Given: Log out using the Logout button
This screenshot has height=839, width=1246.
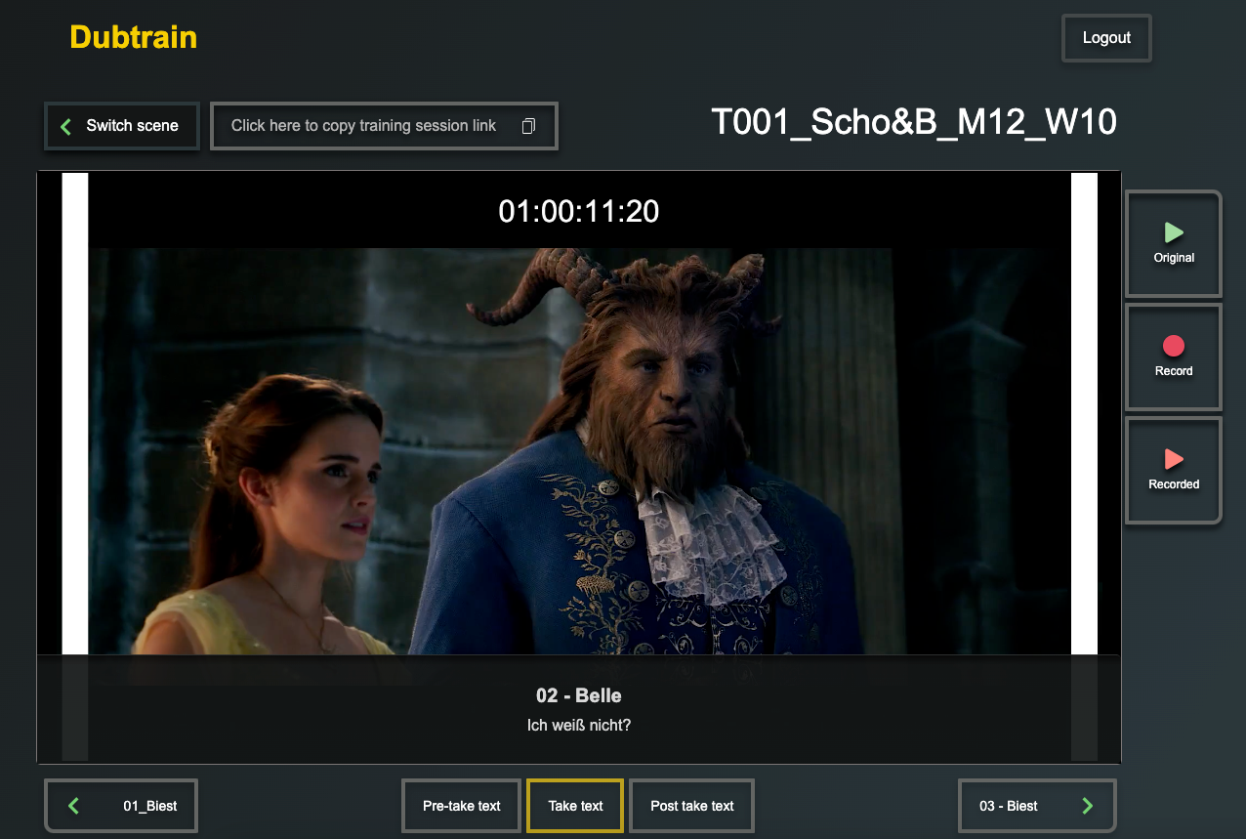Looking at the screenshot, I should click(1106, 38).
